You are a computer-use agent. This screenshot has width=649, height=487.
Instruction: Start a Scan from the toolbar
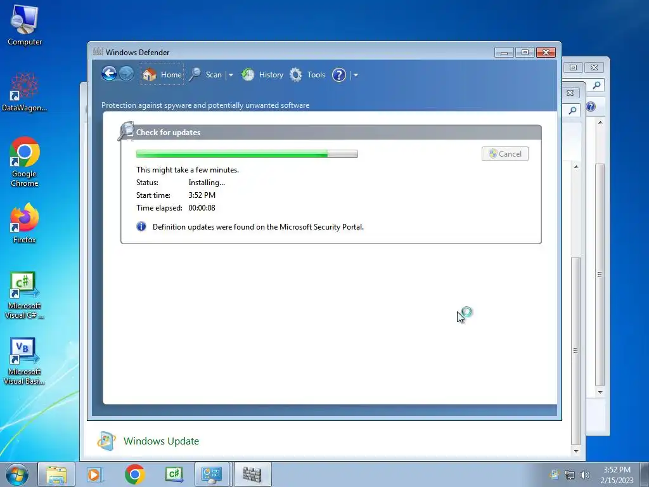point(206,75)
